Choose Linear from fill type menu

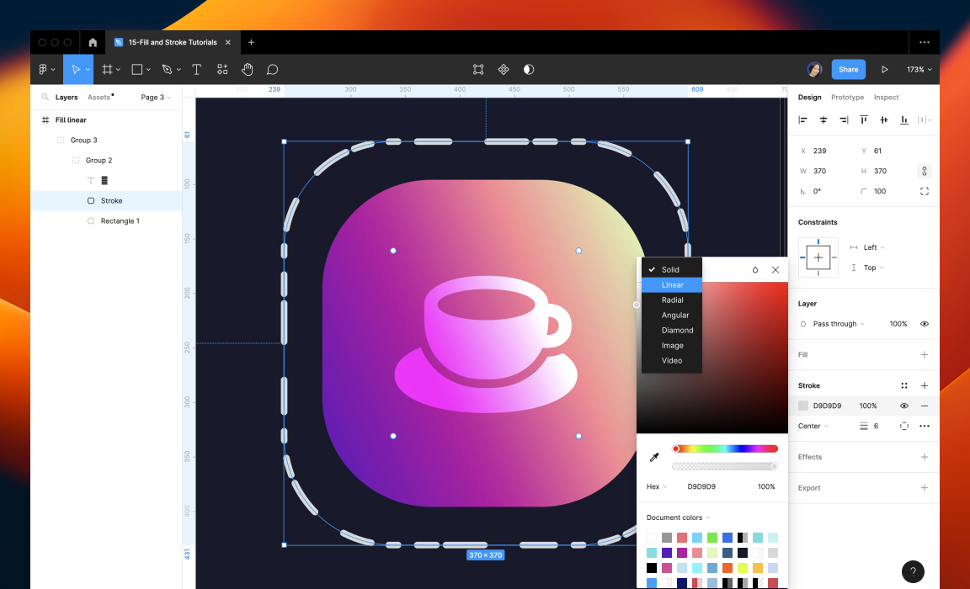[672, 285]
